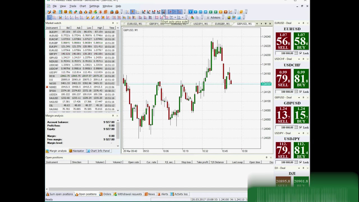Toggle chart auto price scale icon

click(x=164, y=12)
